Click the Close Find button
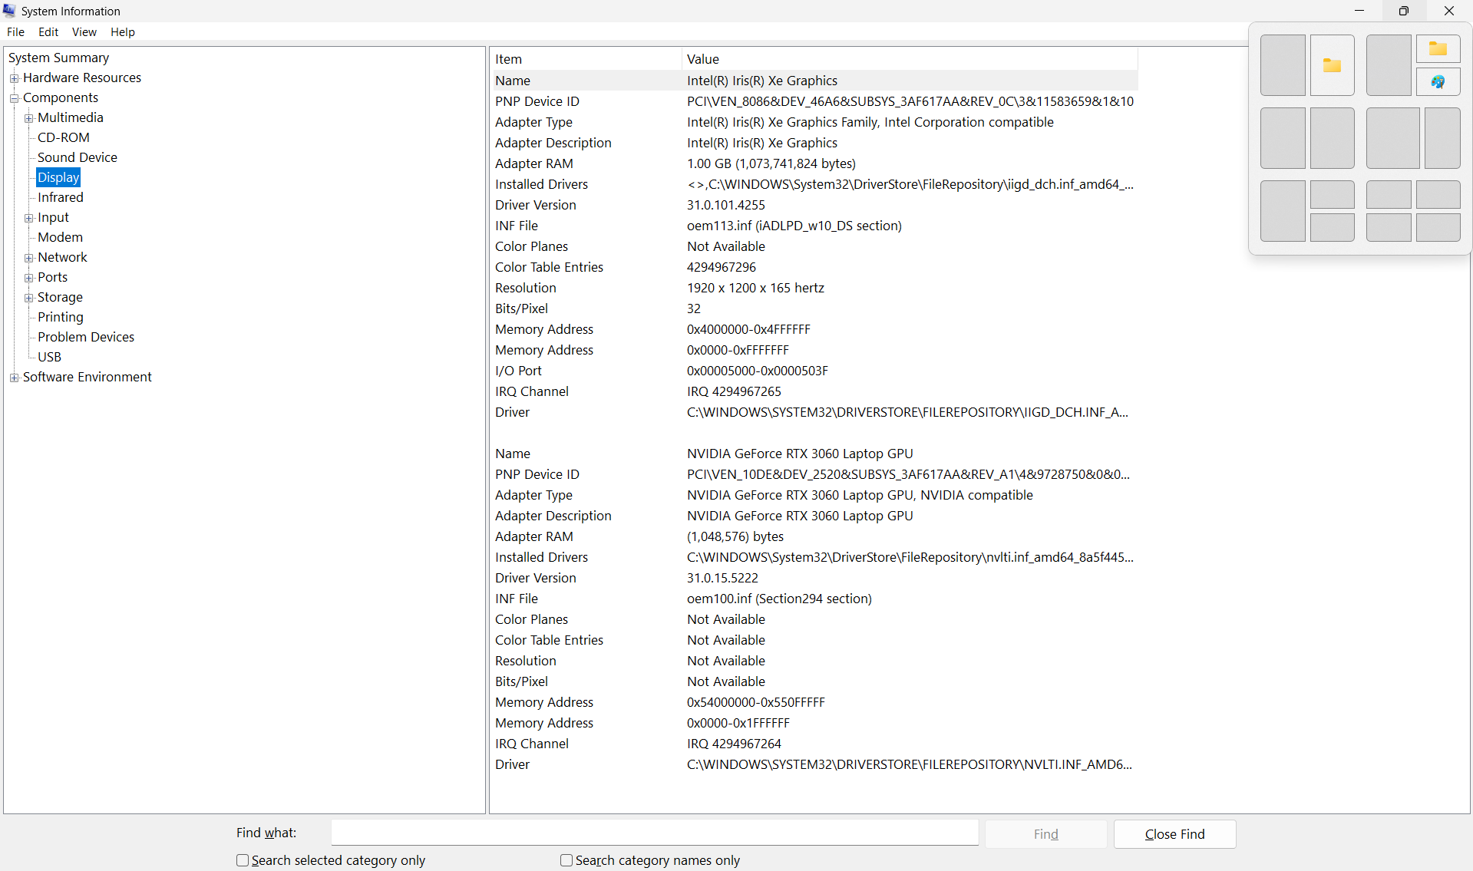This screenshot has height=871, width=1473. click(1174, 834)
